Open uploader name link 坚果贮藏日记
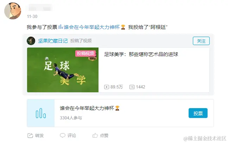The width and height of the screenshot is (228, 143). coord(53,41)
